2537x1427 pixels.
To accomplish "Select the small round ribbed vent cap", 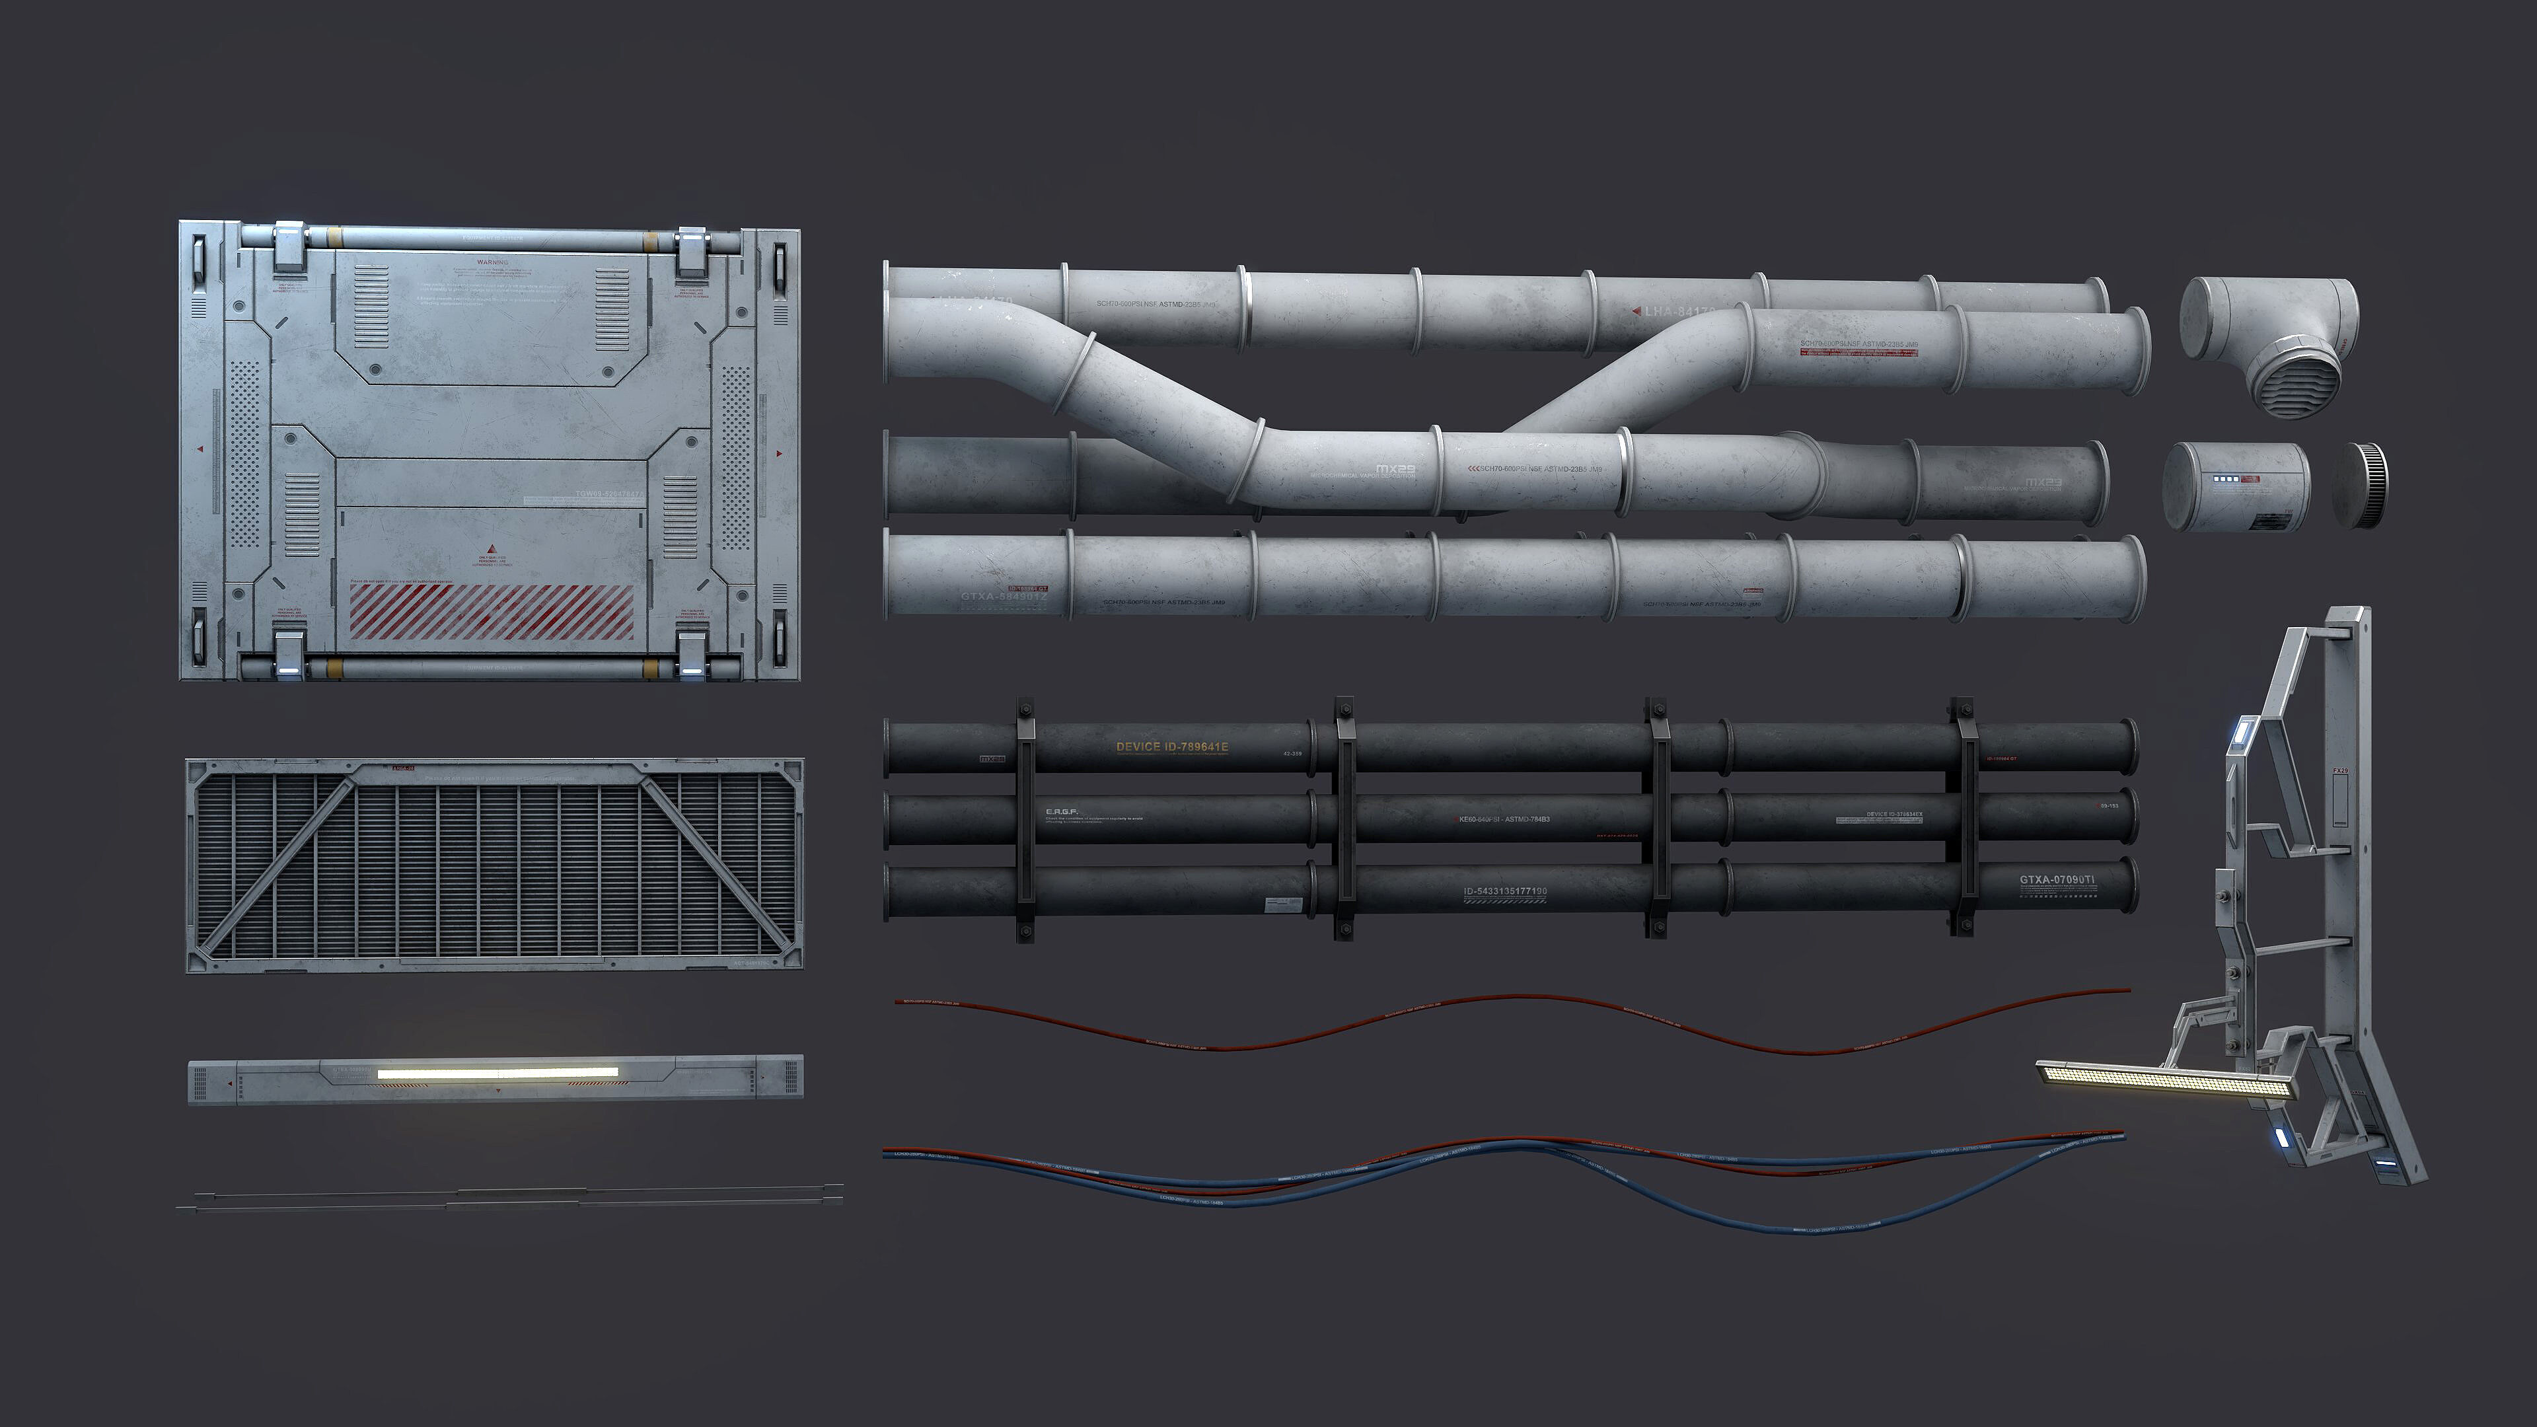I will tap(2360, 486).
